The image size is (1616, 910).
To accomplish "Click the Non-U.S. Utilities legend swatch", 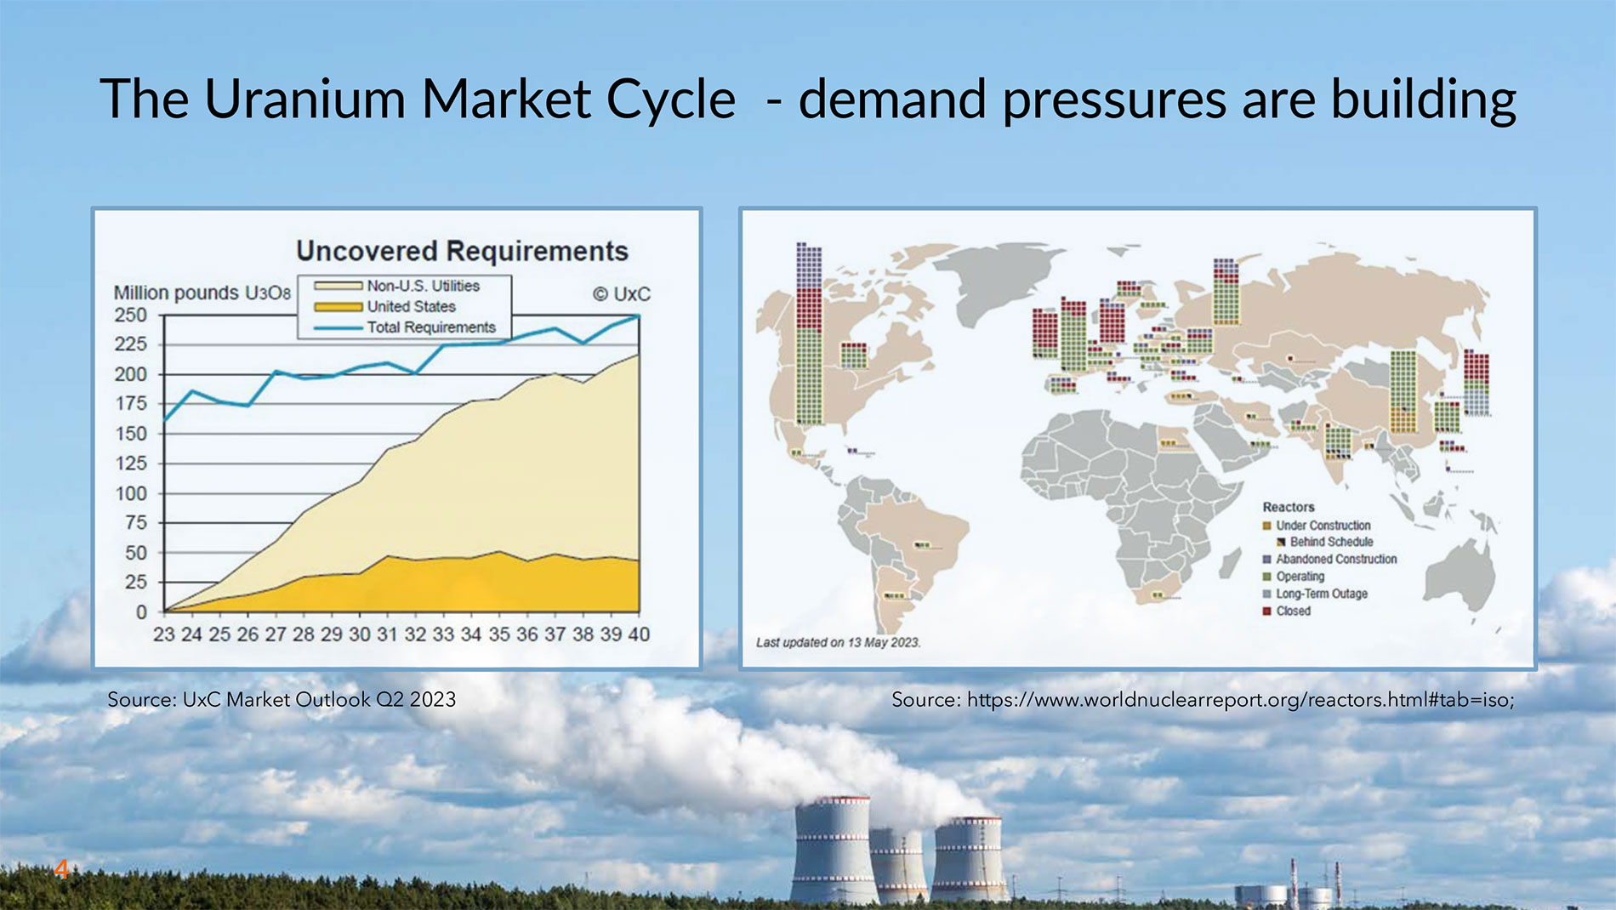I will (x=338, y=287).
